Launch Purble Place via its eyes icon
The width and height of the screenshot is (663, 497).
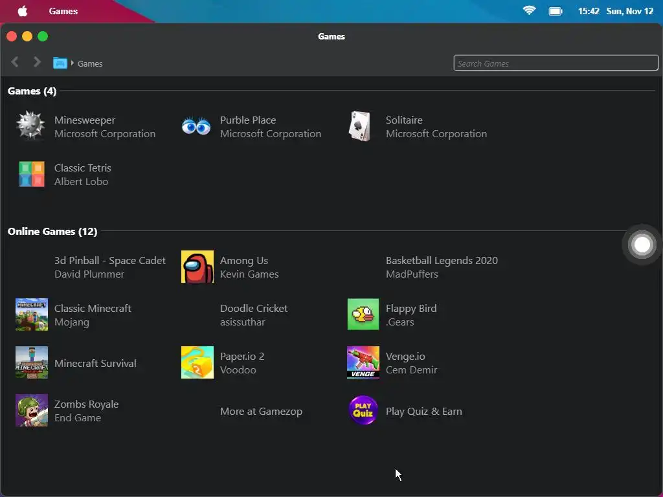click(x=196, y=126)
